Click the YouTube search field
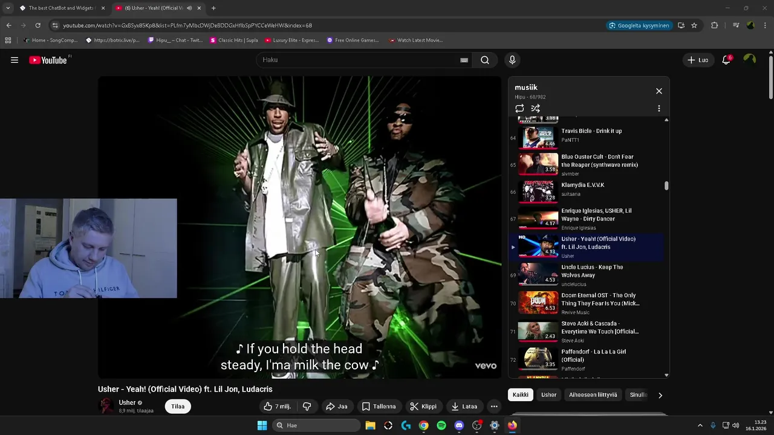 tap(358, 60)
